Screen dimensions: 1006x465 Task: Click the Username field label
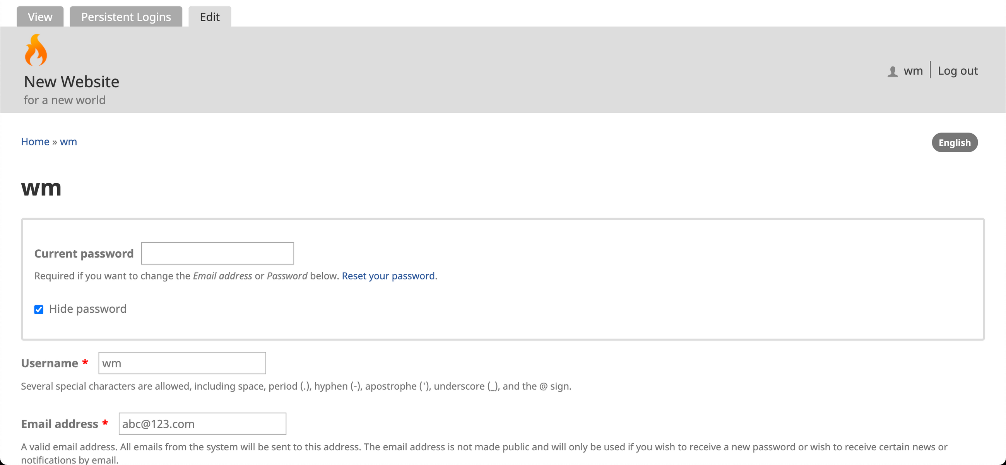click(x=50, y=363)
